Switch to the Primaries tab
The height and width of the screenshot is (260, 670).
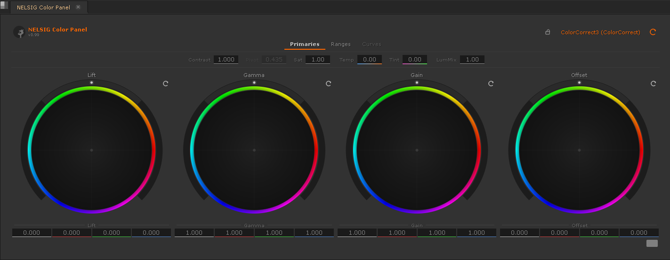click(305, 44)
